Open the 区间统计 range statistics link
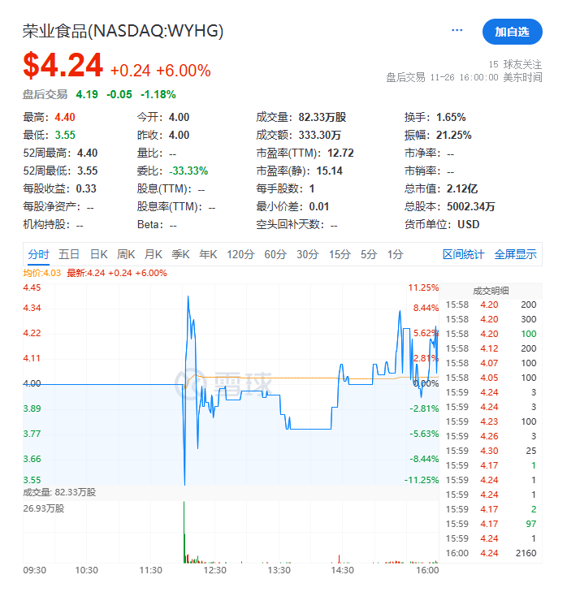This screenshot has width=567, height=592. click(x=463, y=254)
